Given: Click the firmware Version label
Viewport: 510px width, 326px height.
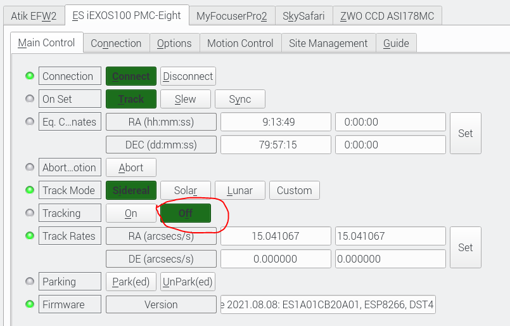Looking at the screenshot, I should point(162,304).
